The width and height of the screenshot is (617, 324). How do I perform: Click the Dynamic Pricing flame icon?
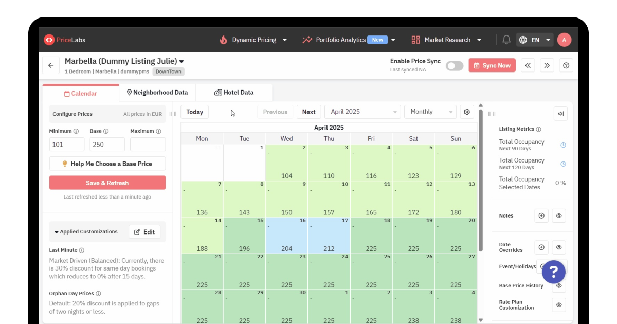click(x=223, y=40)
